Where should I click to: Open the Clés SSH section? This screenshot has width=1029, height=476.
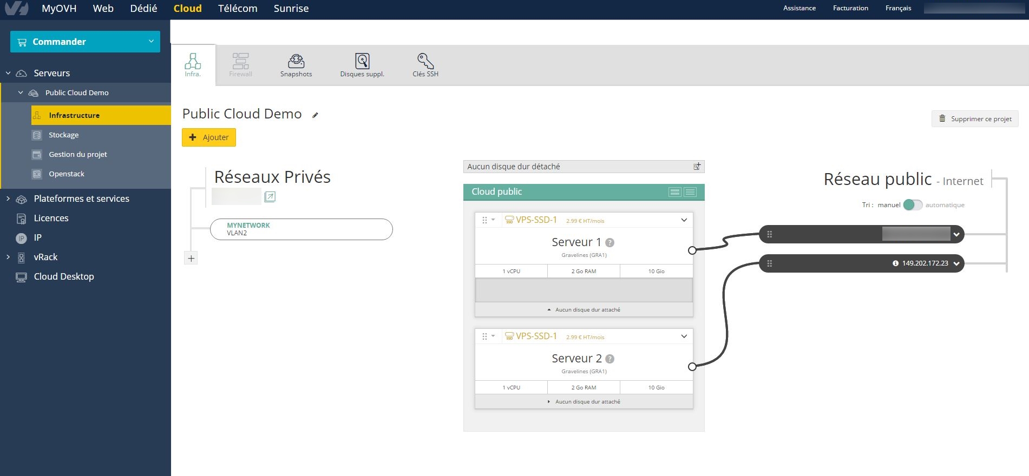(x=425, y=65)
